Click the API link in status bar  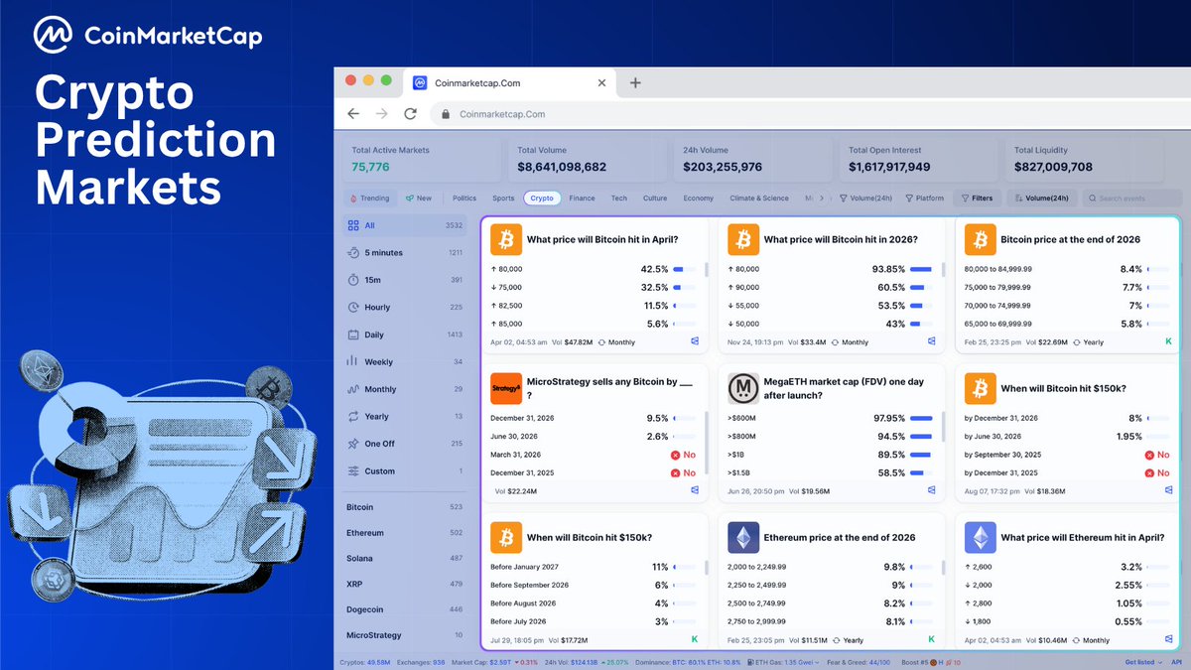[x=1176, y=662]
